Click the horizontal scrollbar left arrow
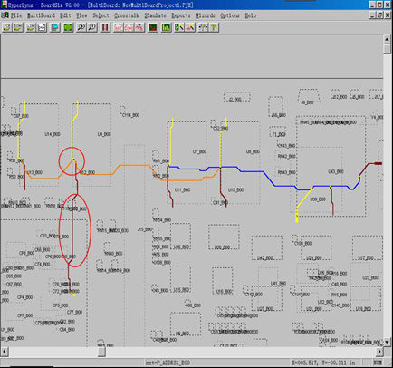The height and width of the screenshot is (368, 393). (x=5, y=352)
